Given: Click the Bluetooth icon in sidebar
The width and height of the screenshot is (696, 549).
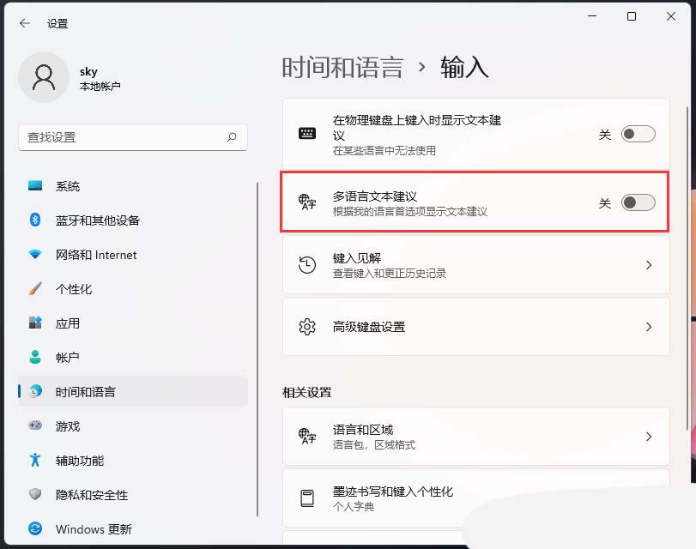Looking at the screenshot, I should click(x=35, y=220).
